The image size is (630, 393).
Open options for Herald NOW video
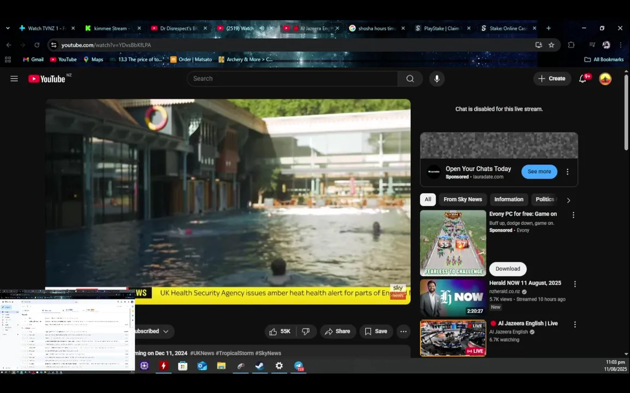(x=575, y=284)
